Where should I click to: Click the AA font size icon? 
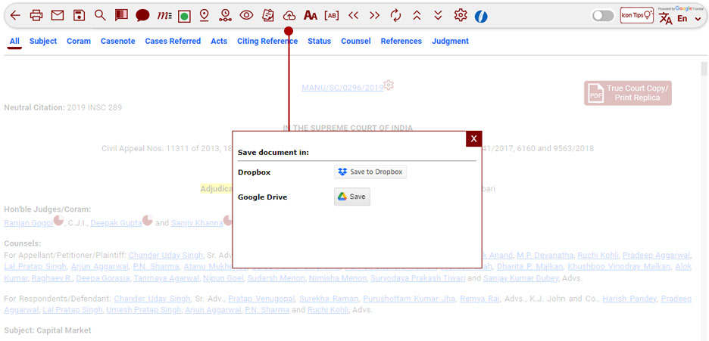[x=310, y=15]
